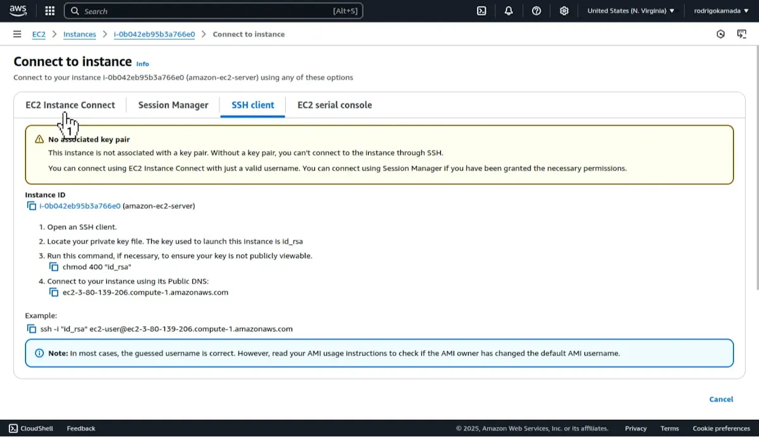Click the Cancel button

tap(721, 399)
